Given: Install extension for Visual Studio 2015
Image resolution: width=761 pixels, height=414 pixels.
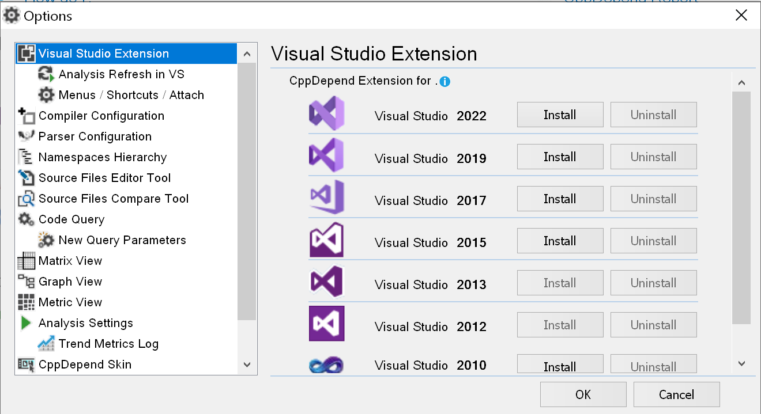Looking at the screenshot, I should click(560, 241).
